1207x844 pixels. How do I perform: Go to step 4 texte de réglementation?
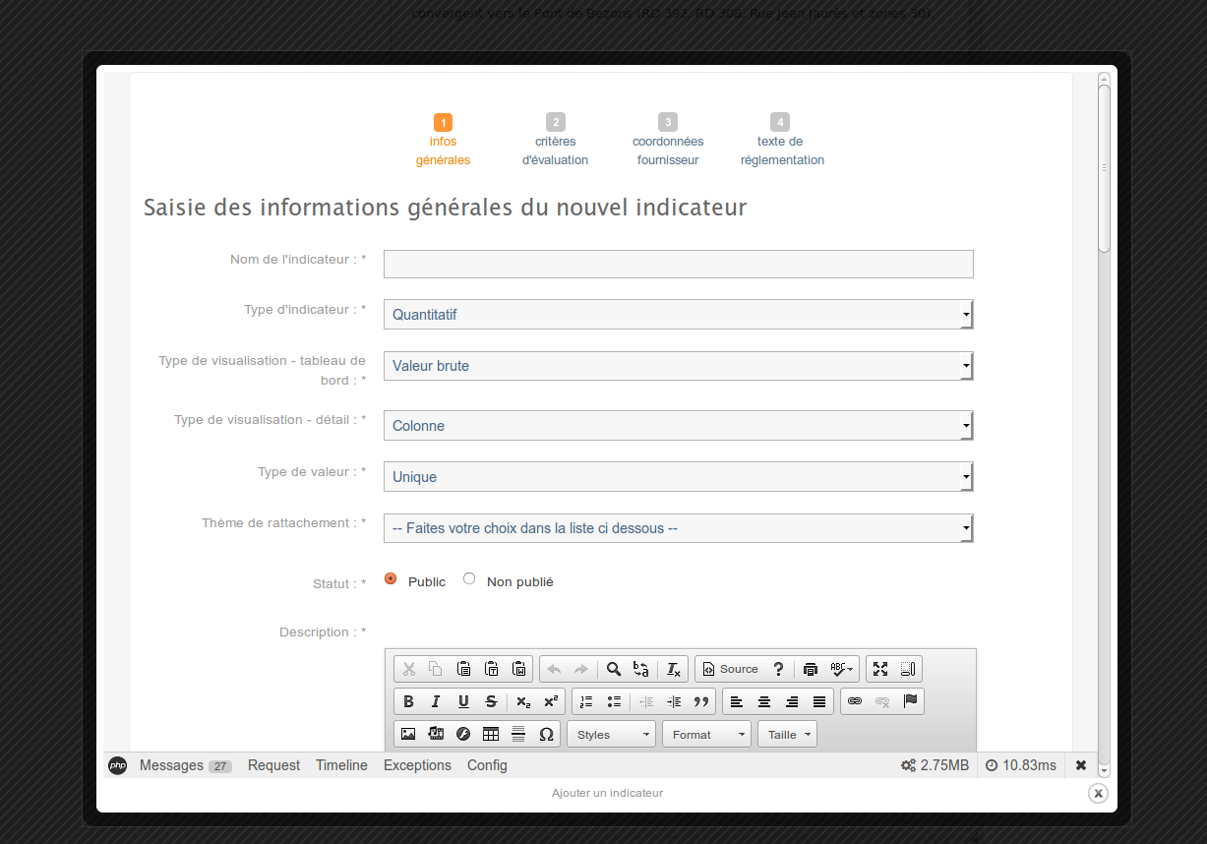tap(781, 141)
